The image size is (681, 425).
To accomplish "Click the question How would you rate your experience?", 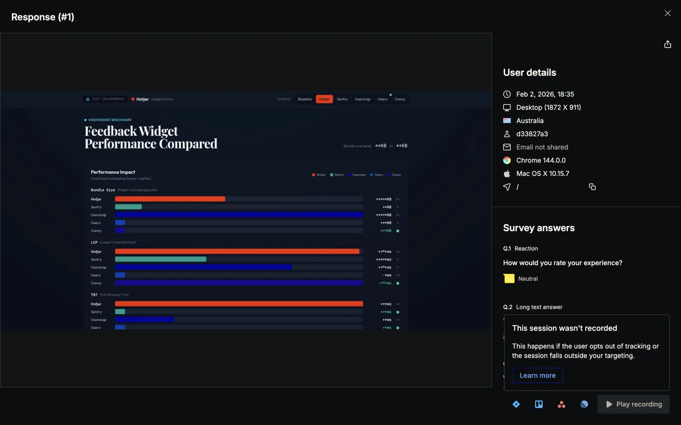I will [563, 263].
